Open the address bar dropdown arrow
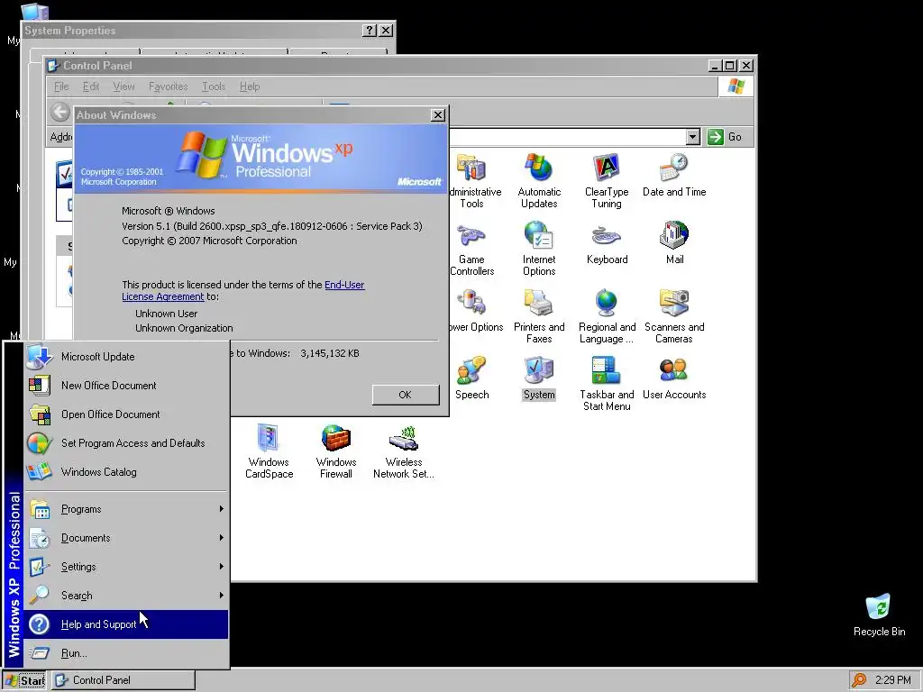 click(x=693, y=137)
